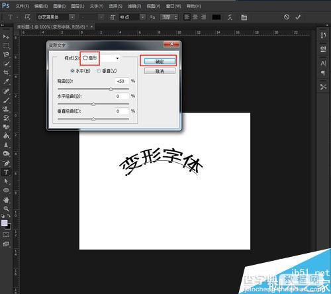Open the 编辑(E) menu

click(41, 6)
